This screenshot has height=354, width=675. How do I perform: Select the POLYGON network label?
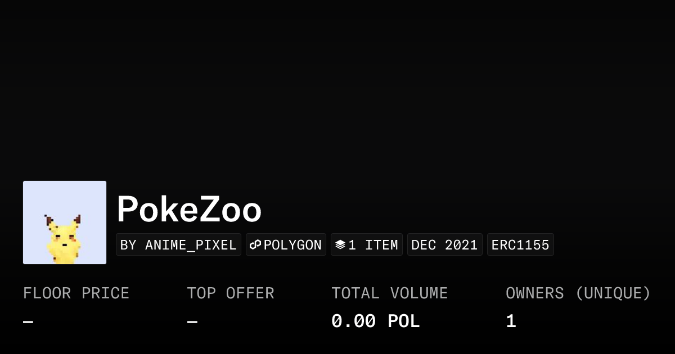[x=292, y=245]
